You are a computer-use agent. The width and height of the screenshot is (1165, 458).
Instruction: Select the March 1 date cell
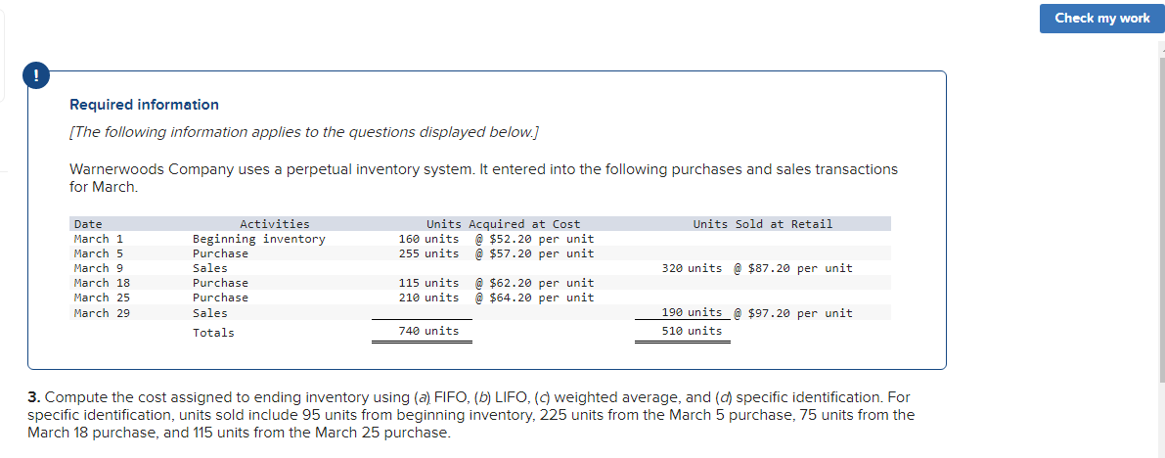(98, 239)
